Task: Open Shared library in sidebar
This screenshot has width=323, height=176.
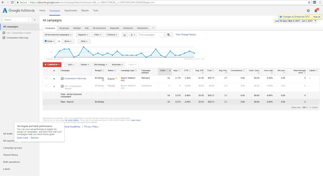Action: pyautogui.click(x=11, y=155)
